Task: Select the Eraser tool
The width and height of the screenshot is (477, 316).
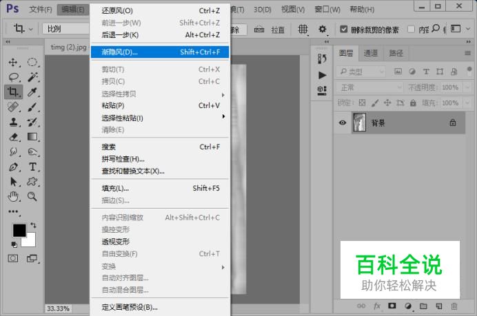Action: (x=13, y=137)
